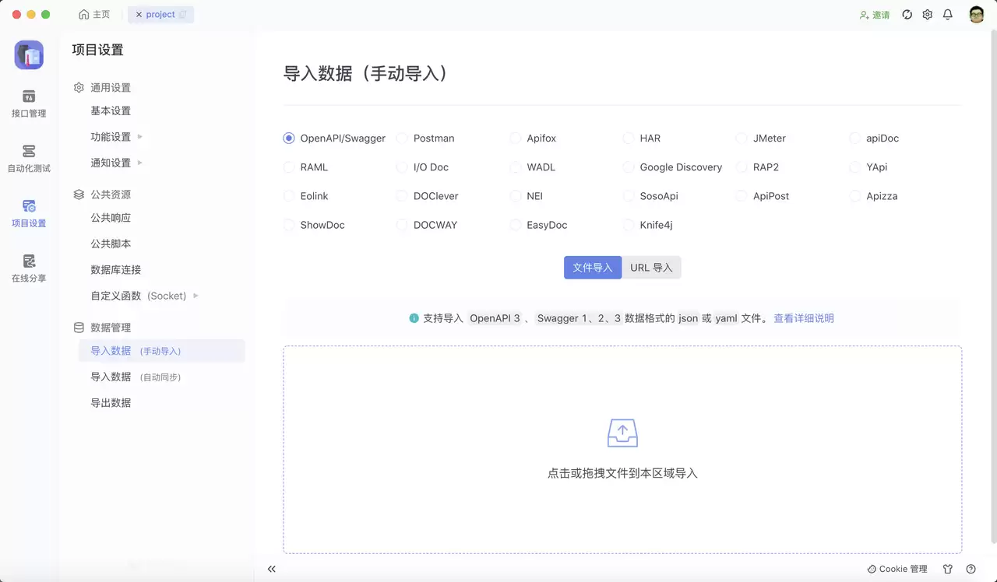The height and width of the screenshot is (582, 997).
Task: Click the pop-out icon on project tab
Action: pyautogui.click(x=183, y=15)
